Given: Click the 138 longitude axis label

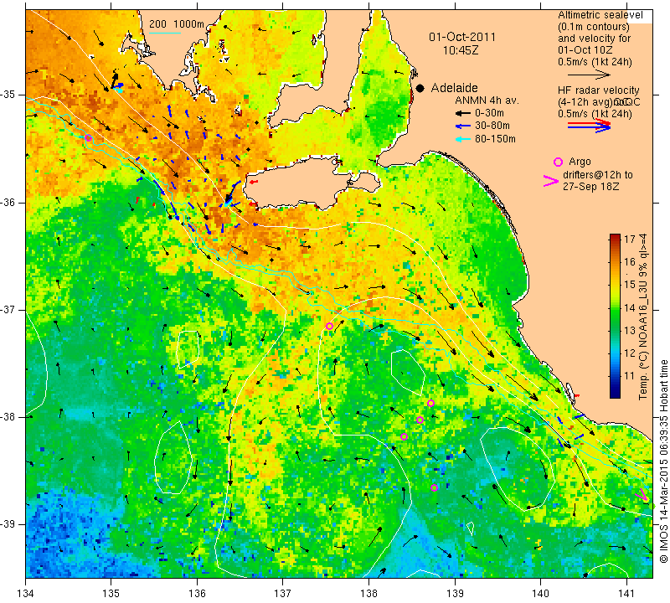Looking at the screenshot, I should click(x=368, y=593).
